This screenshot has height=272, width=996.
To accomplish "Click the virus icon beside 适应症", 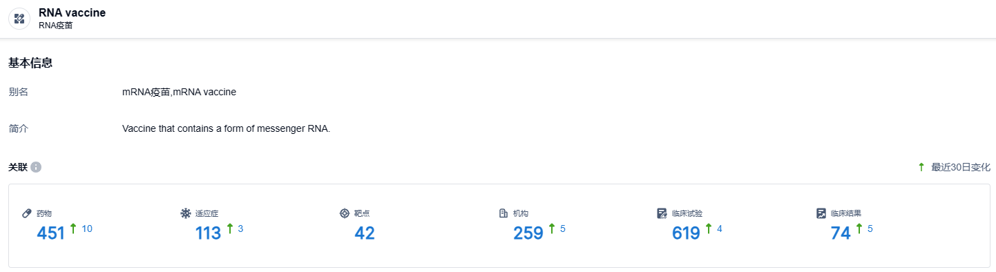I will click(x=185, y=213).
